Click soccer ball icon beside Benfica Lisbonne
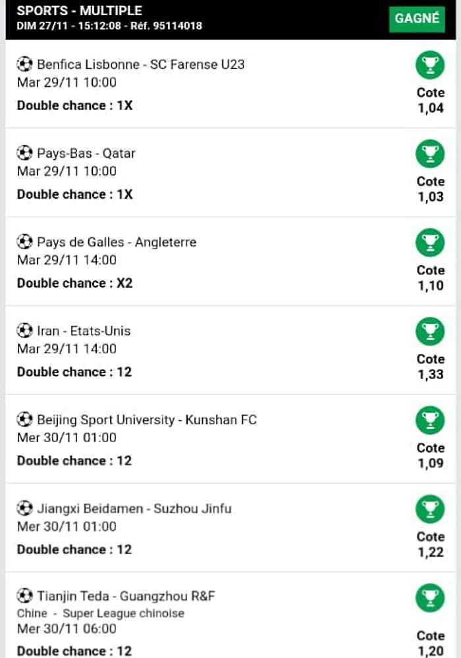The height and width of the screenshot is (658, 461). [24, 64]
